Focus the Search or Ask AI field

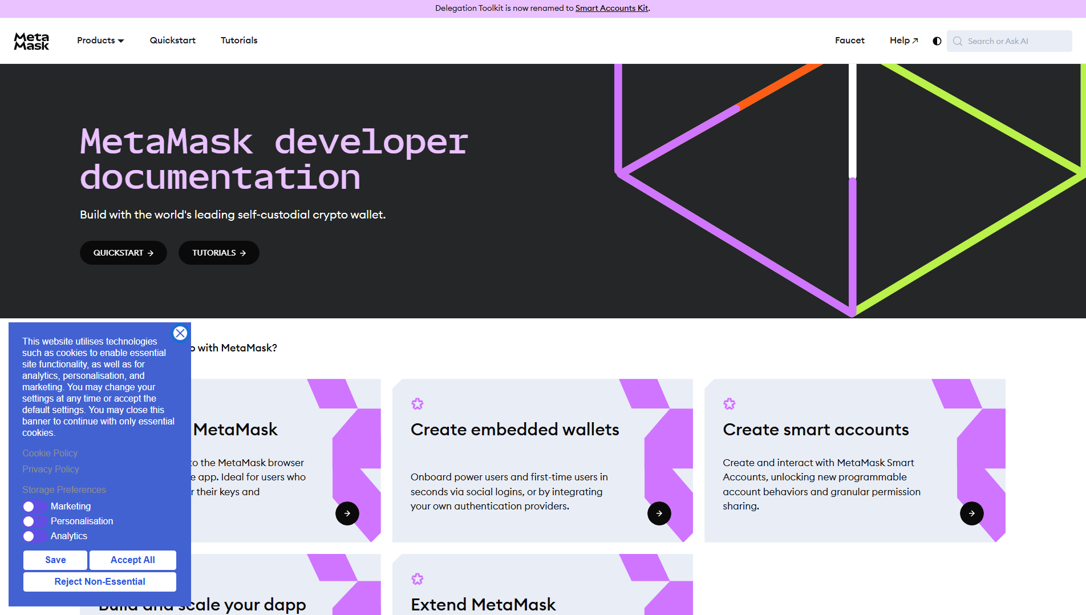[1010, 41]
